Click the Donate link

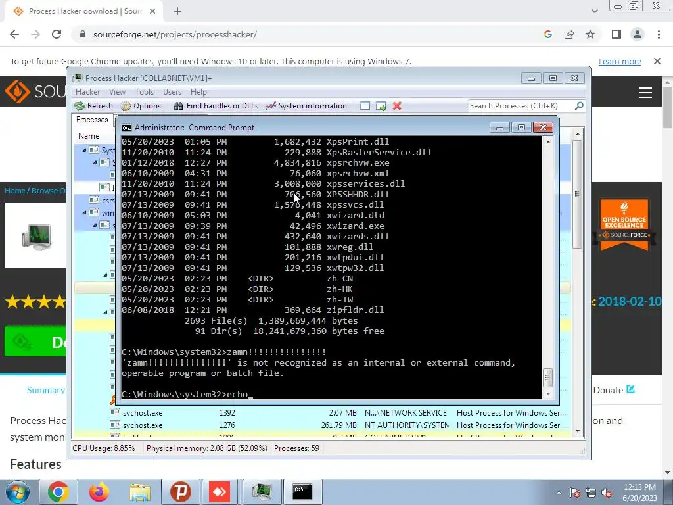tap(614, 390)
